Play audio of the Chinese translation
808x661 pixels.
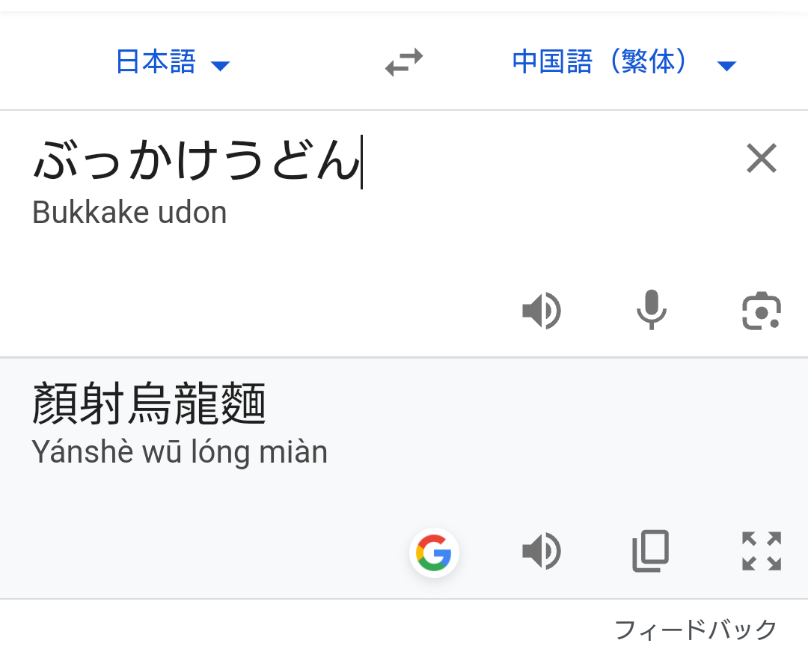tap(541, 552)
